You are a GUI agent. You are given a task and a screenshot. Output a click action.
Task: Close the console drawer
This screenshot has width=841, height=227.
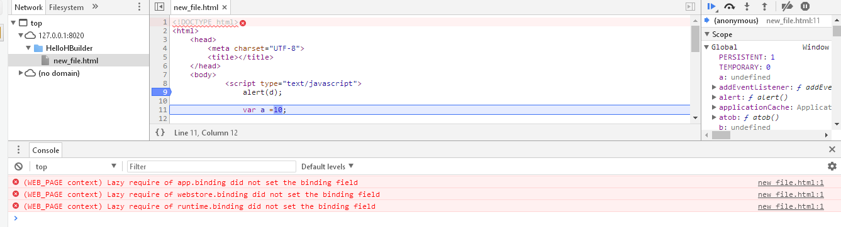tap(832, 150)
